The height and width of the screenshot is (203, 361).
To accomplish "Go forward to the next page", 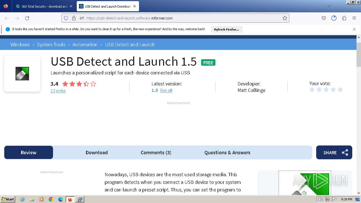I will point(17,18).
